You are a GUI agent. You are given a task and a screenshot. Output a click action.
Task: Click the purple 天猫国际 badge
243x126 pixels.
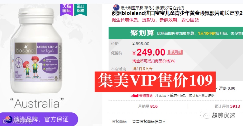click(x=67, y=9)
